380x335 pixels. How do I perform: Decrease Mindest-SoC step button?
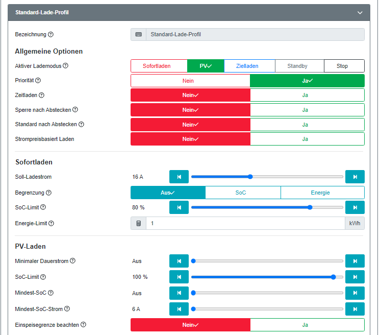click(179, 293)
